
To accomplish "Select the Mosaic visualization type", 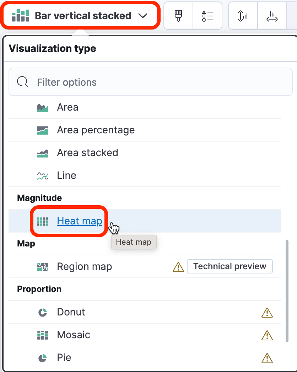I will 145,335.
